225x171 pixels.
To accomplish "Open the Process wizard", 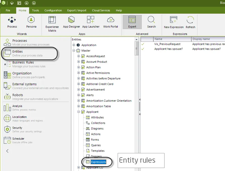I will [12, 22].
